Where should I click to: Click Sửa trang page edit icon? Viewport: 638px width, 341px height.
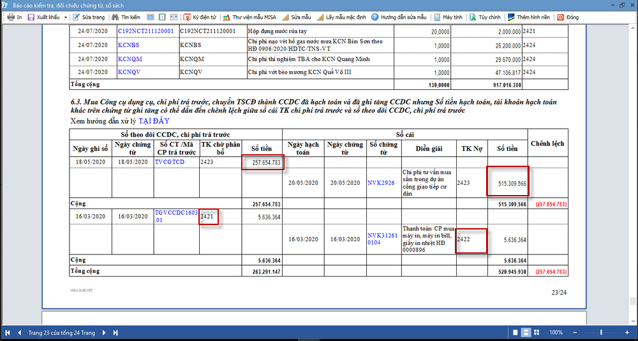coord(77,17)
